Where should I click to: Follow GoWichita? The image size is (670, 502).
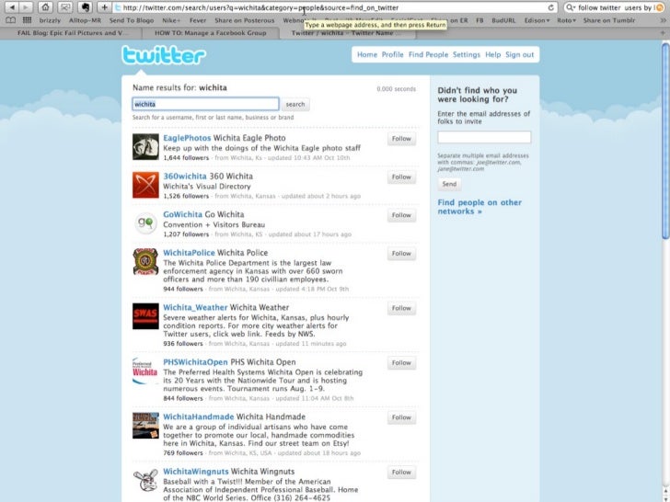coord(401,215)
